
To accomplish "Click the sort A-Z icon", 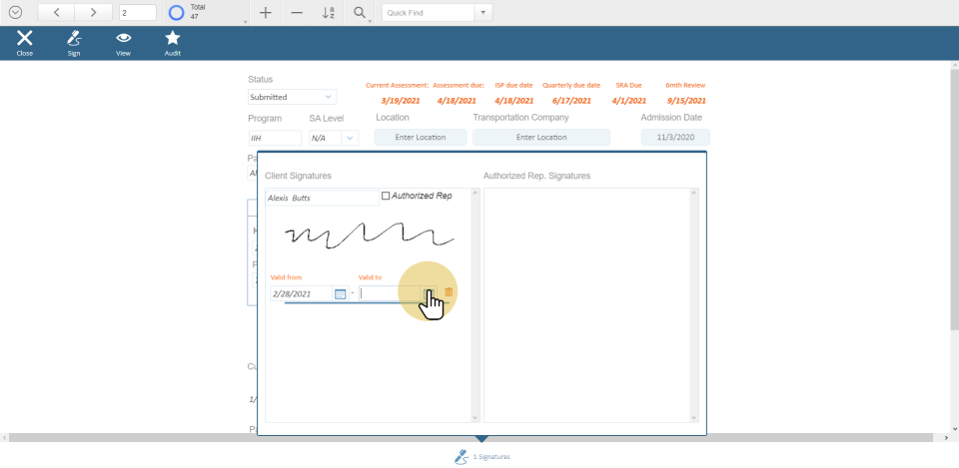I will click(x=328, y=13).
